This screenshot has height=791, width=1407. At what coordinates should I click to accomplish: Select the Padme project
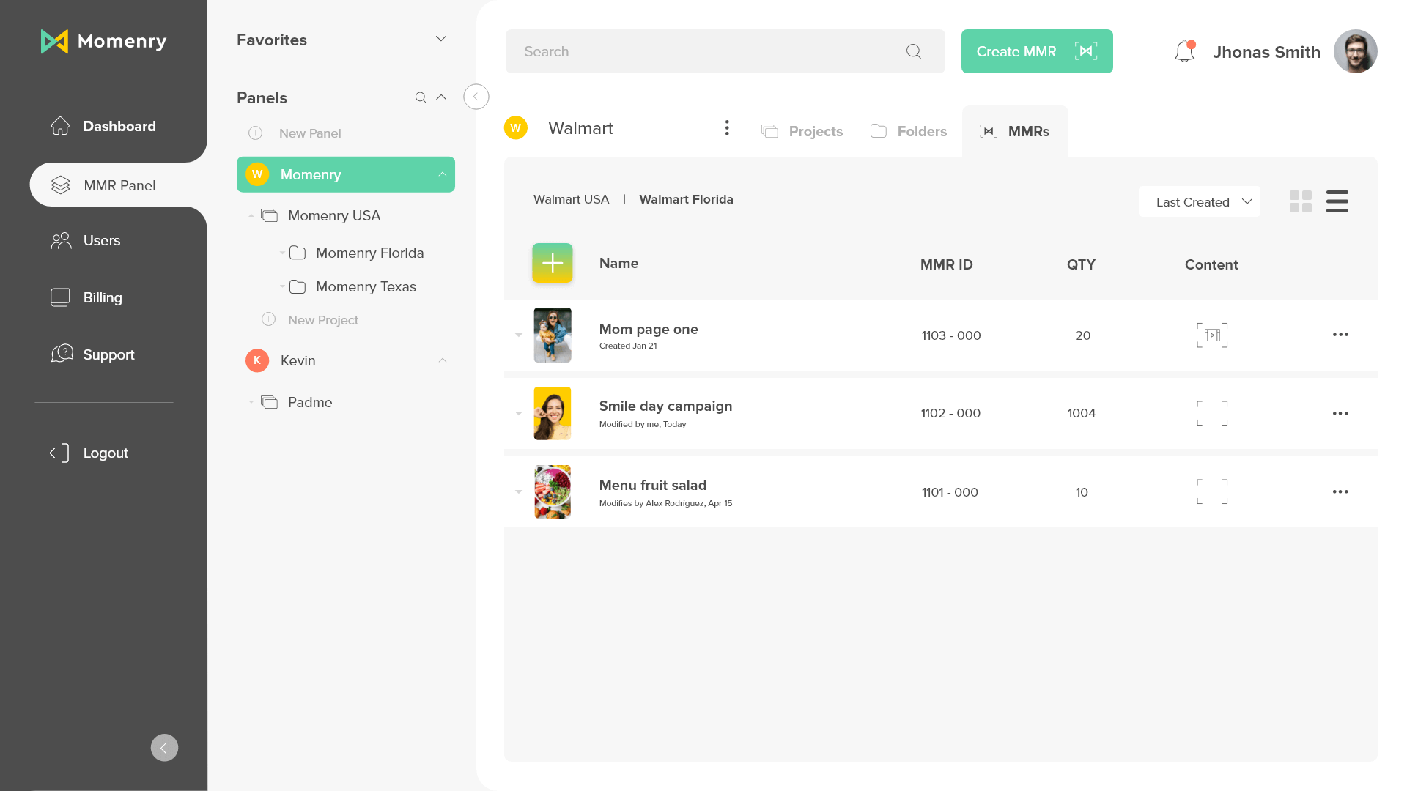point(297,402)
